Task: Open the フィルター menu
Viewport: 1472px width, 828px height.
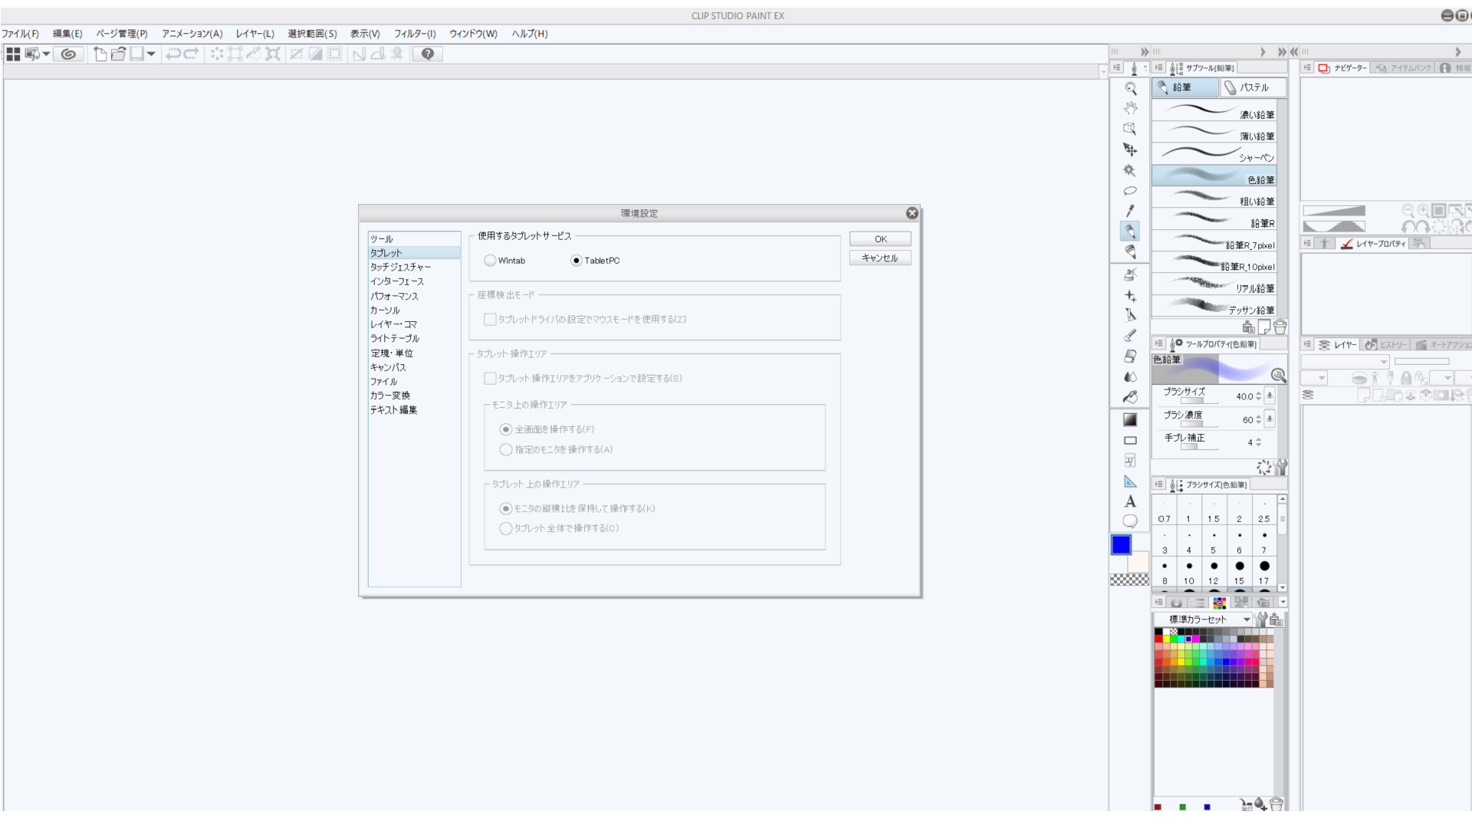Action: pos(415,34)
